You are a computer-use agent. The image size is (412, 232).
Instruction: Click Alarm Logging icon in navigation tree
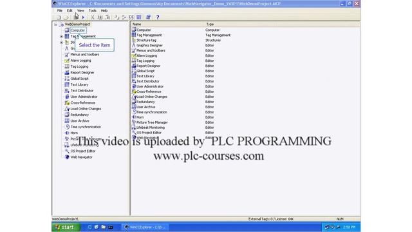(67, 61)
